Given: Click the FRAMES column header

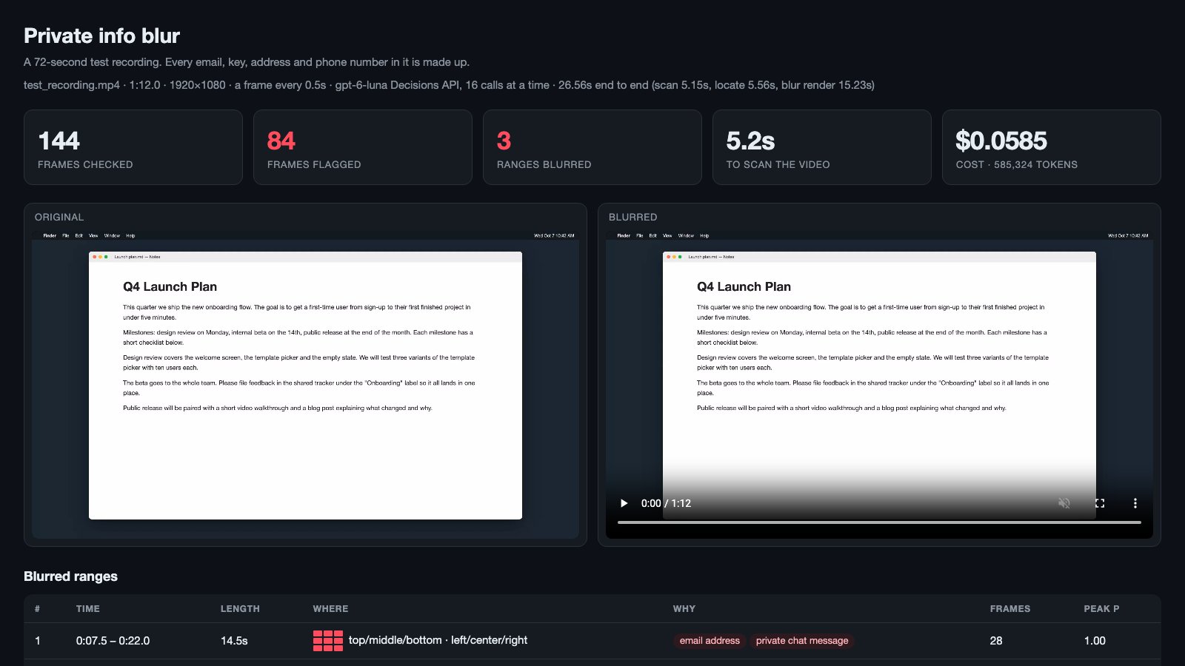Looking at the screenshot, I should coord(1010,609).
